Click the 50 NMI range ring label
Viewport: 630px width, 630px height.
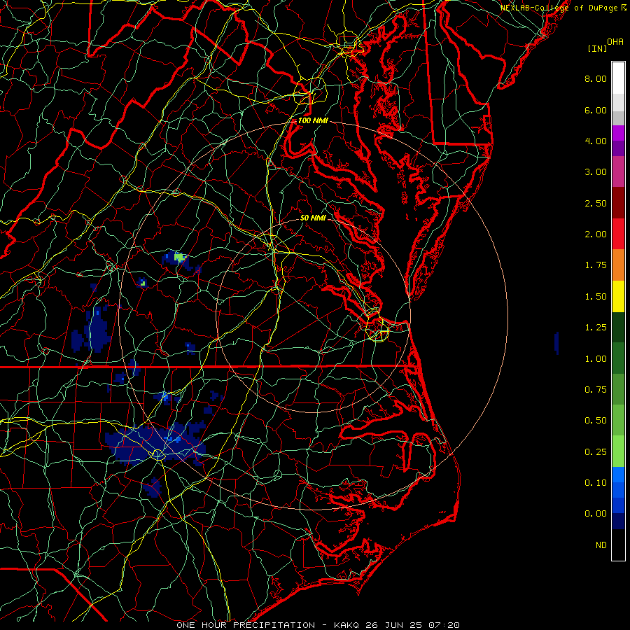pyautogui.click(x=313, y=218)
